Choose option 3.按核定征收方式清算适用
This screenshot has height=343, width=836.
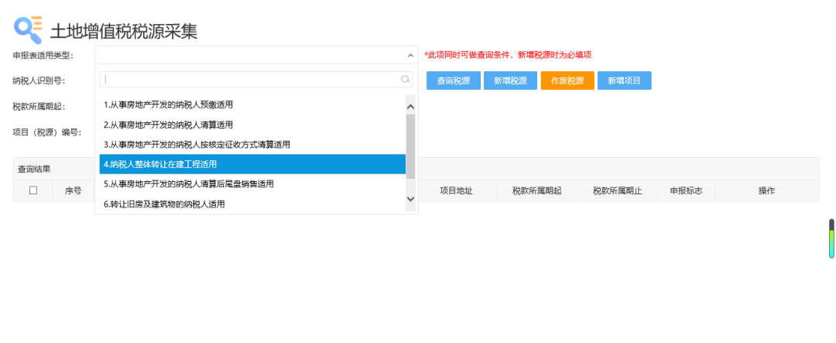coord(252,145)
